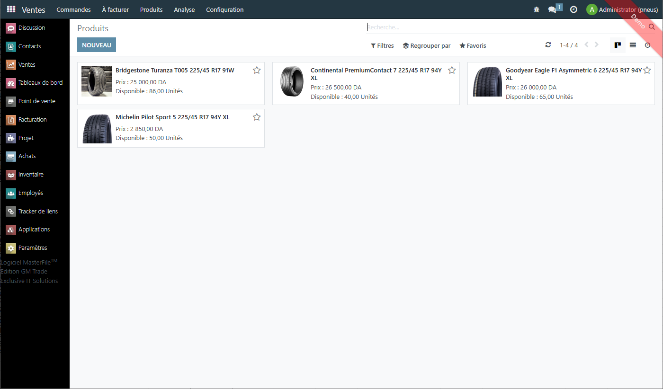This screenshot has width=663, height=389.
Task: Switch to Kanban view
Action: coord(618,45)
